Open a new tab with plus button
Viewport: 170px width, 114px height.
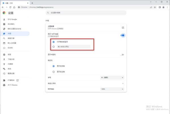click(x=32, y=3)
